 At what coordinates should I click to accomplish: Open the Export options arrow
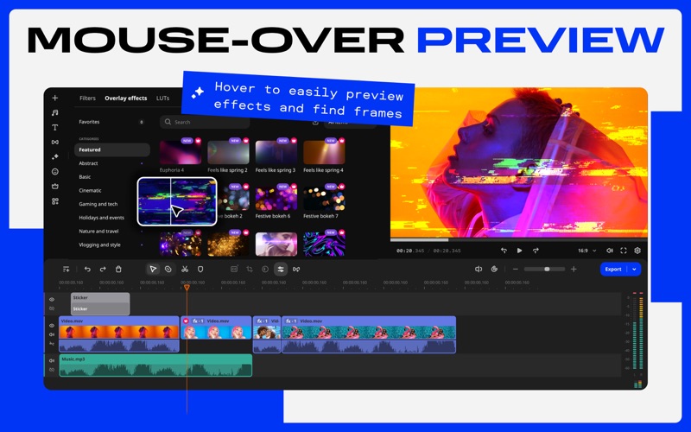pos(634,269)
